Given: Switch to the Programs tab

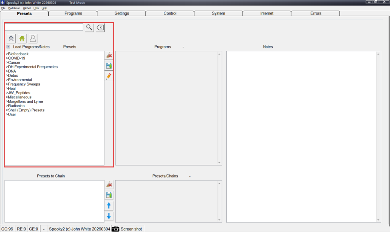Looking at the screenshot, I should pos(73,13).
